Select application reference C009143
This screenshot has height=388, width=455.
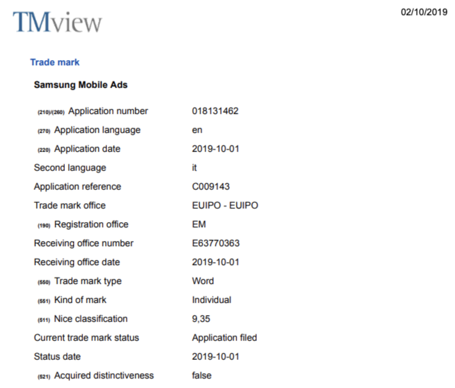pos(211,186)
